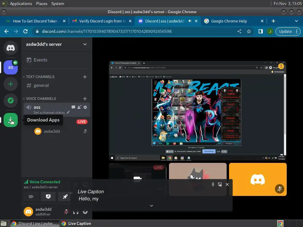Bookmark this page with the star

click(x=249, y=31)
